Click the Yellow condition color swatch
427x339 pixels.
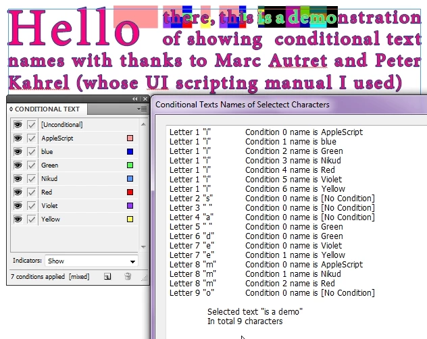(130, 219)
